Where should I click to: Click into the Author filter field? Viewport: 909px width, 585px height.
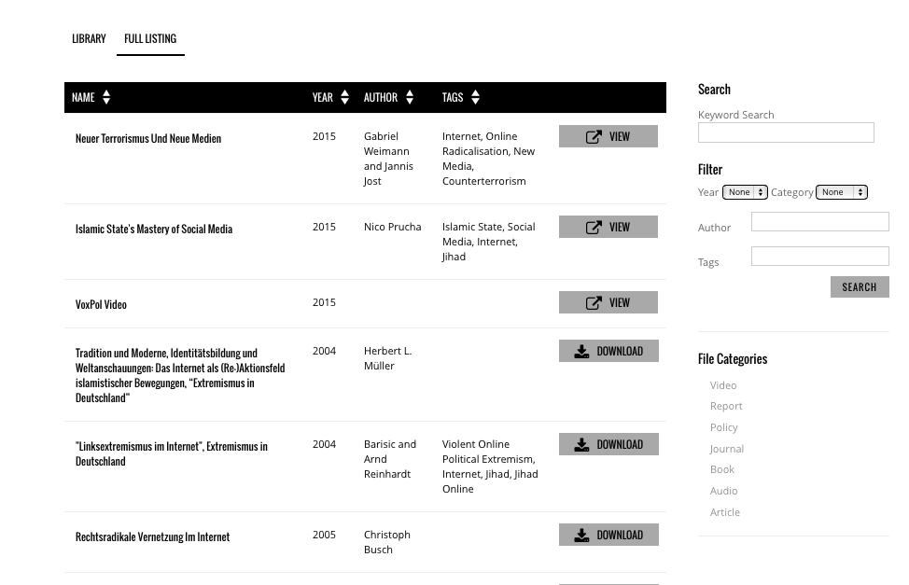(x=819, y=221)
